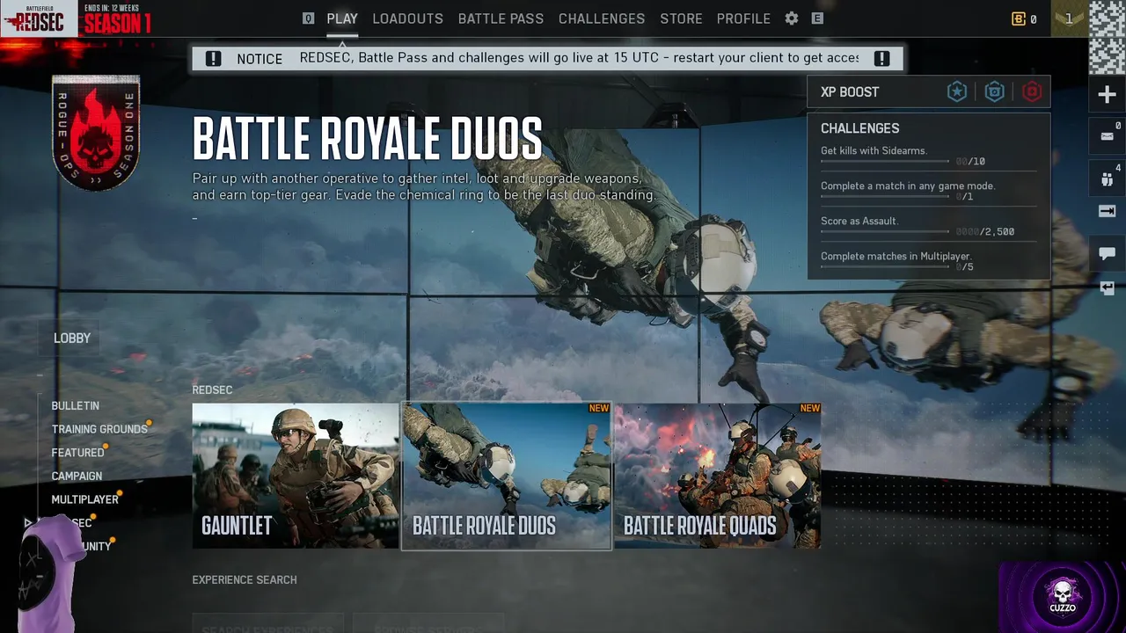Open the friends list icon showing 4
This screenshot has height=633, width=1126.
(x=1107, y=178)
